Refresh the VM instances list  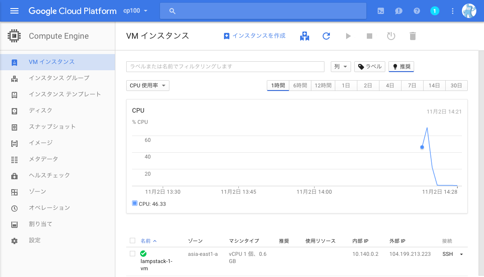(326, 36)
